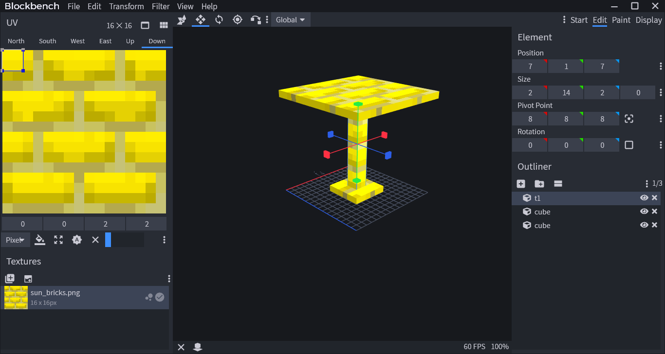Image resolution: width=665 pixels, height=354 pixels.
Task: Toggle the rotation rescale checkbox
Action: (629, 145)
